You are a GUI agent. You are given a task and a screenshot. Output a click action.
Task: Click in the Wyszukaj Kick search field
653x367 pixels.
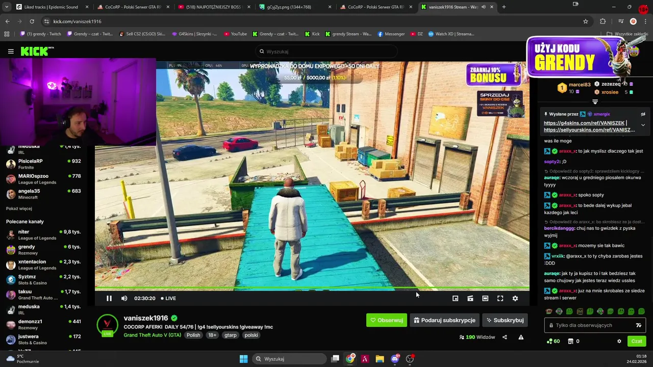[x=326, y=51]
